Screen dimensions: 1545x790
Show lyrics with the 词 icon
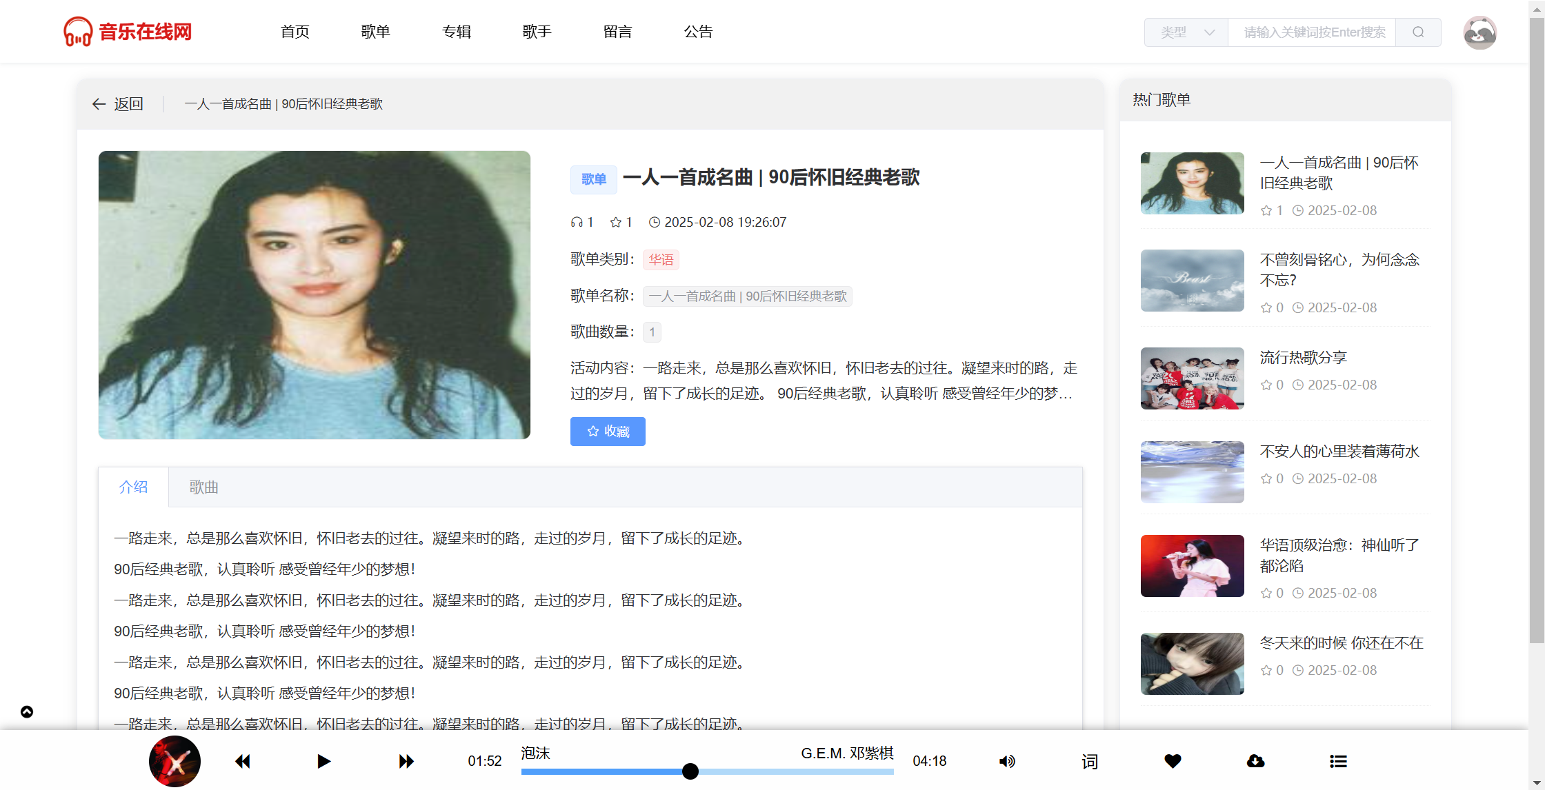(x=1090, y=761)
